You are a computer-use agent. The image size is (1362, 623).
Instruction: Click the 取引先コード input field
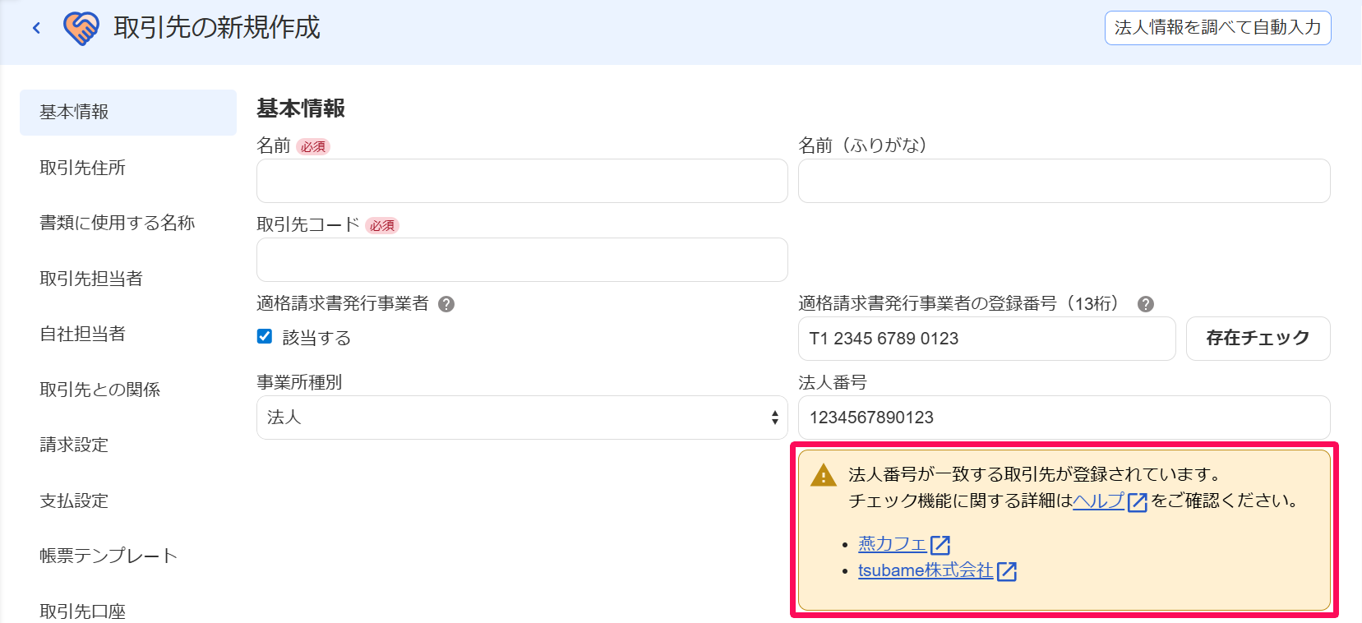pos(522,260)
